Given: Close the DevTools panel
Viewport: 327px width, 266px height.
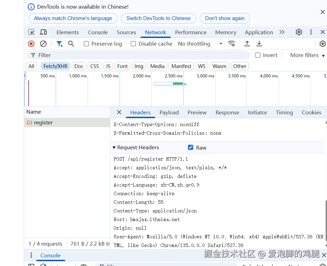Looking at the screenshot, I should point(323,32).
